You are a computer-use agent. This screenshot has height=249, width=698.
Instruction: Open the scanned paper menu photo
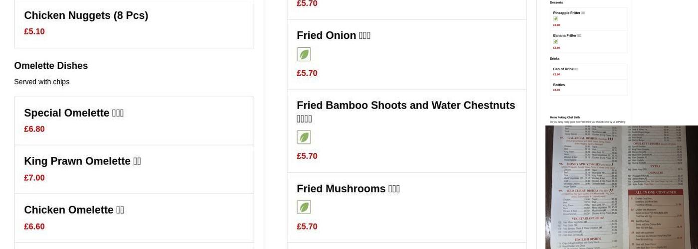coord(621,187)
